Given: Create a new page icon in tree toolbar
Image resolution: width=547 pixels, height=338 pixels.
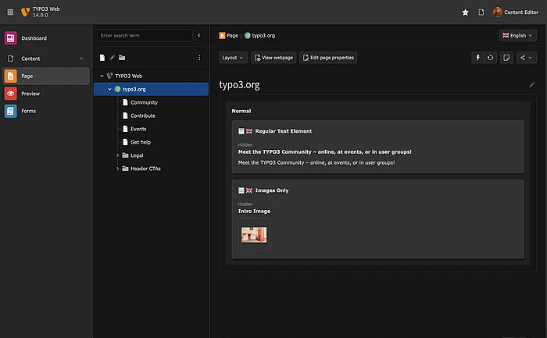Looking at the screenshot, I should [102, 57].
